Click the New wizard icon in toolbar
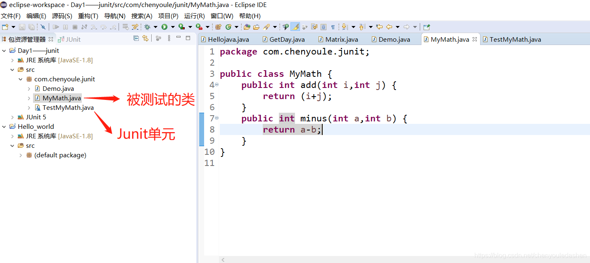 point(5,27)
